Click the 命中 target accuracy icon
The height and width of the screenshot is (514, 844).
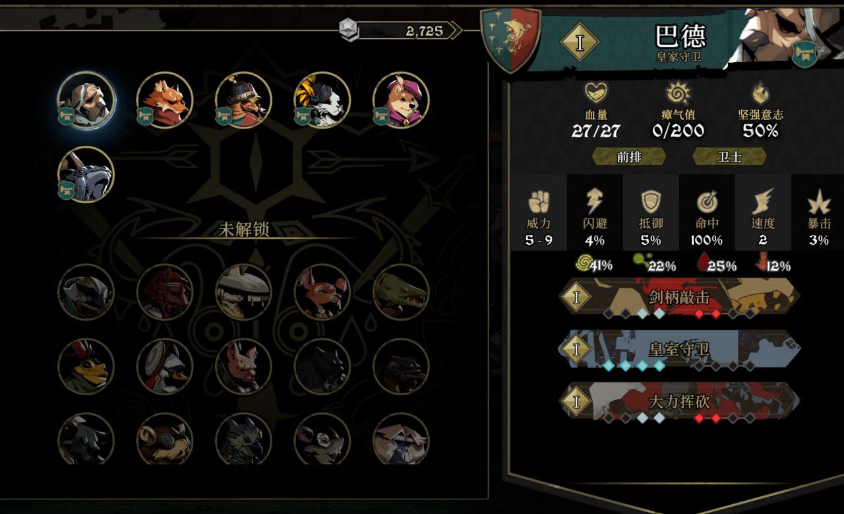click(707, 202)
